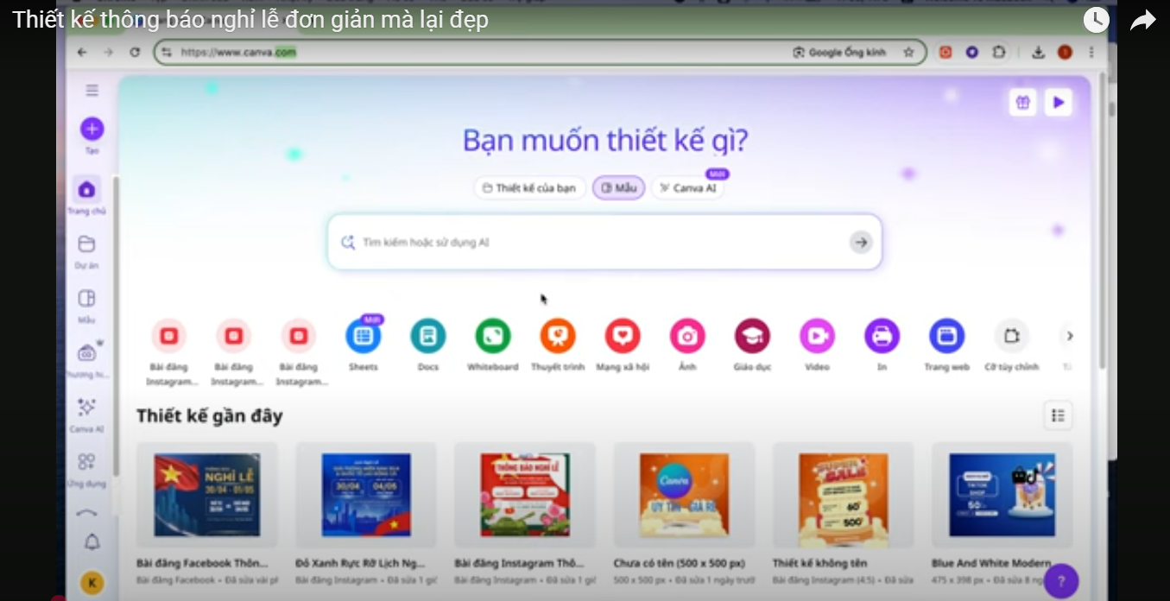Click the Canva AI pill button
Screen dimensions: 1170x601
[x=687, y=187]
